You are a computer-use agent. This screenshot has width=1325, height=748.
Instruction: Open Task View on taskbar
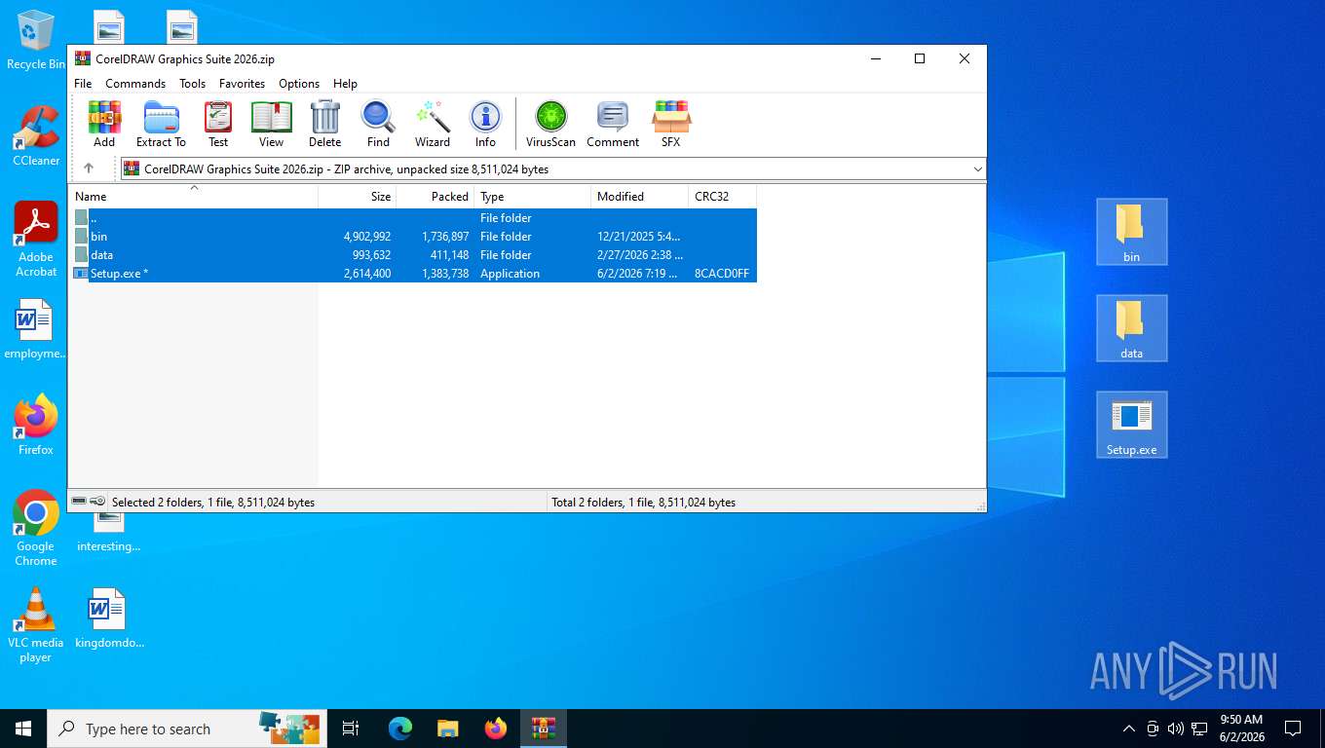click(351, 729)
